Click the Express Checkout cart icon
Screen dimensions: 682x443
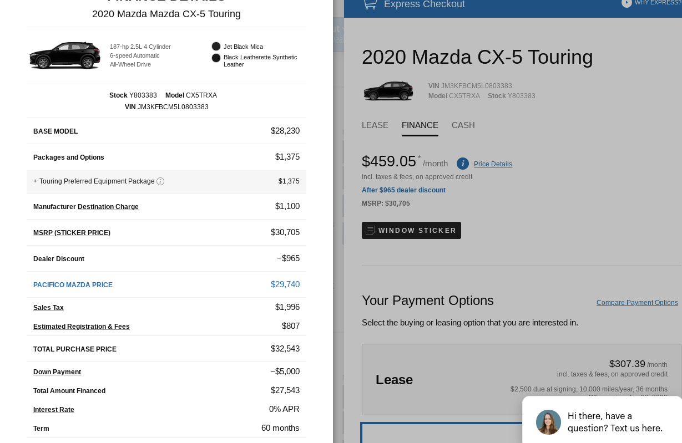click(x=370, y=4)
